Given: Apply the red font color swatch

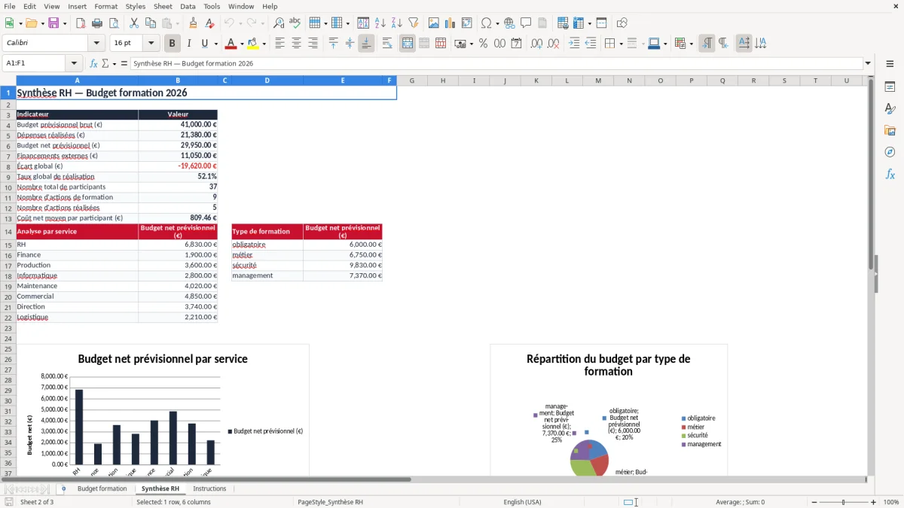Looking at the screenshot, I should click(x=231, y=44).
